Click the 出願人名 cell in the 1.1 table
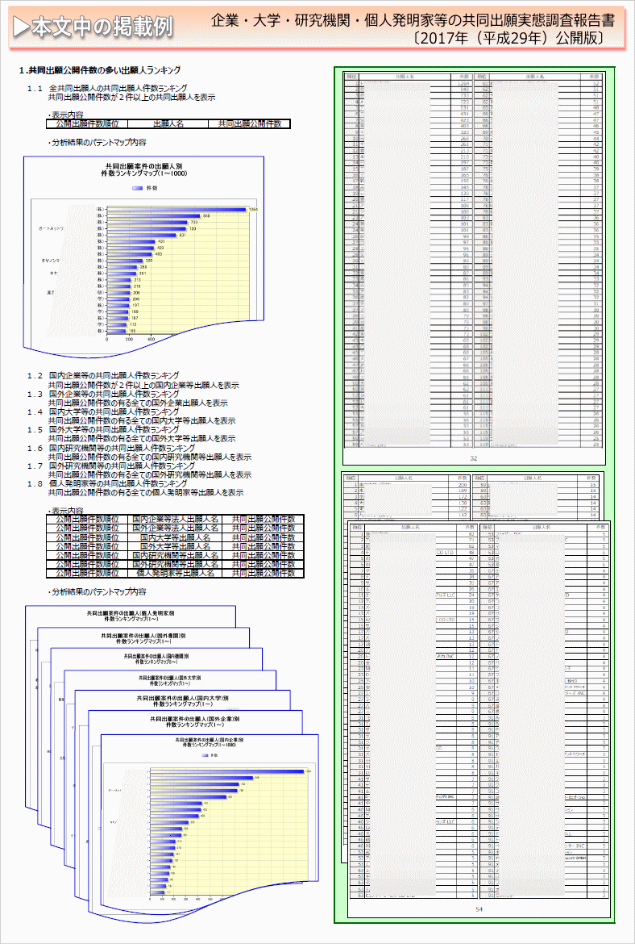The width and height of the screenshot is (635, 944). tap(168, 124)
